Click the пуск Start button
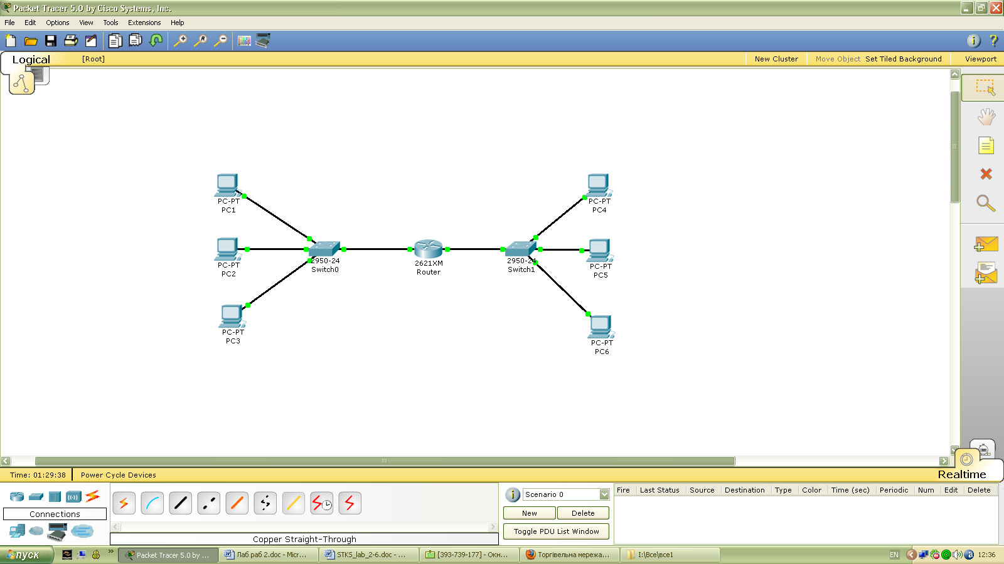The image size is (1004, 564). coord(26,555)
